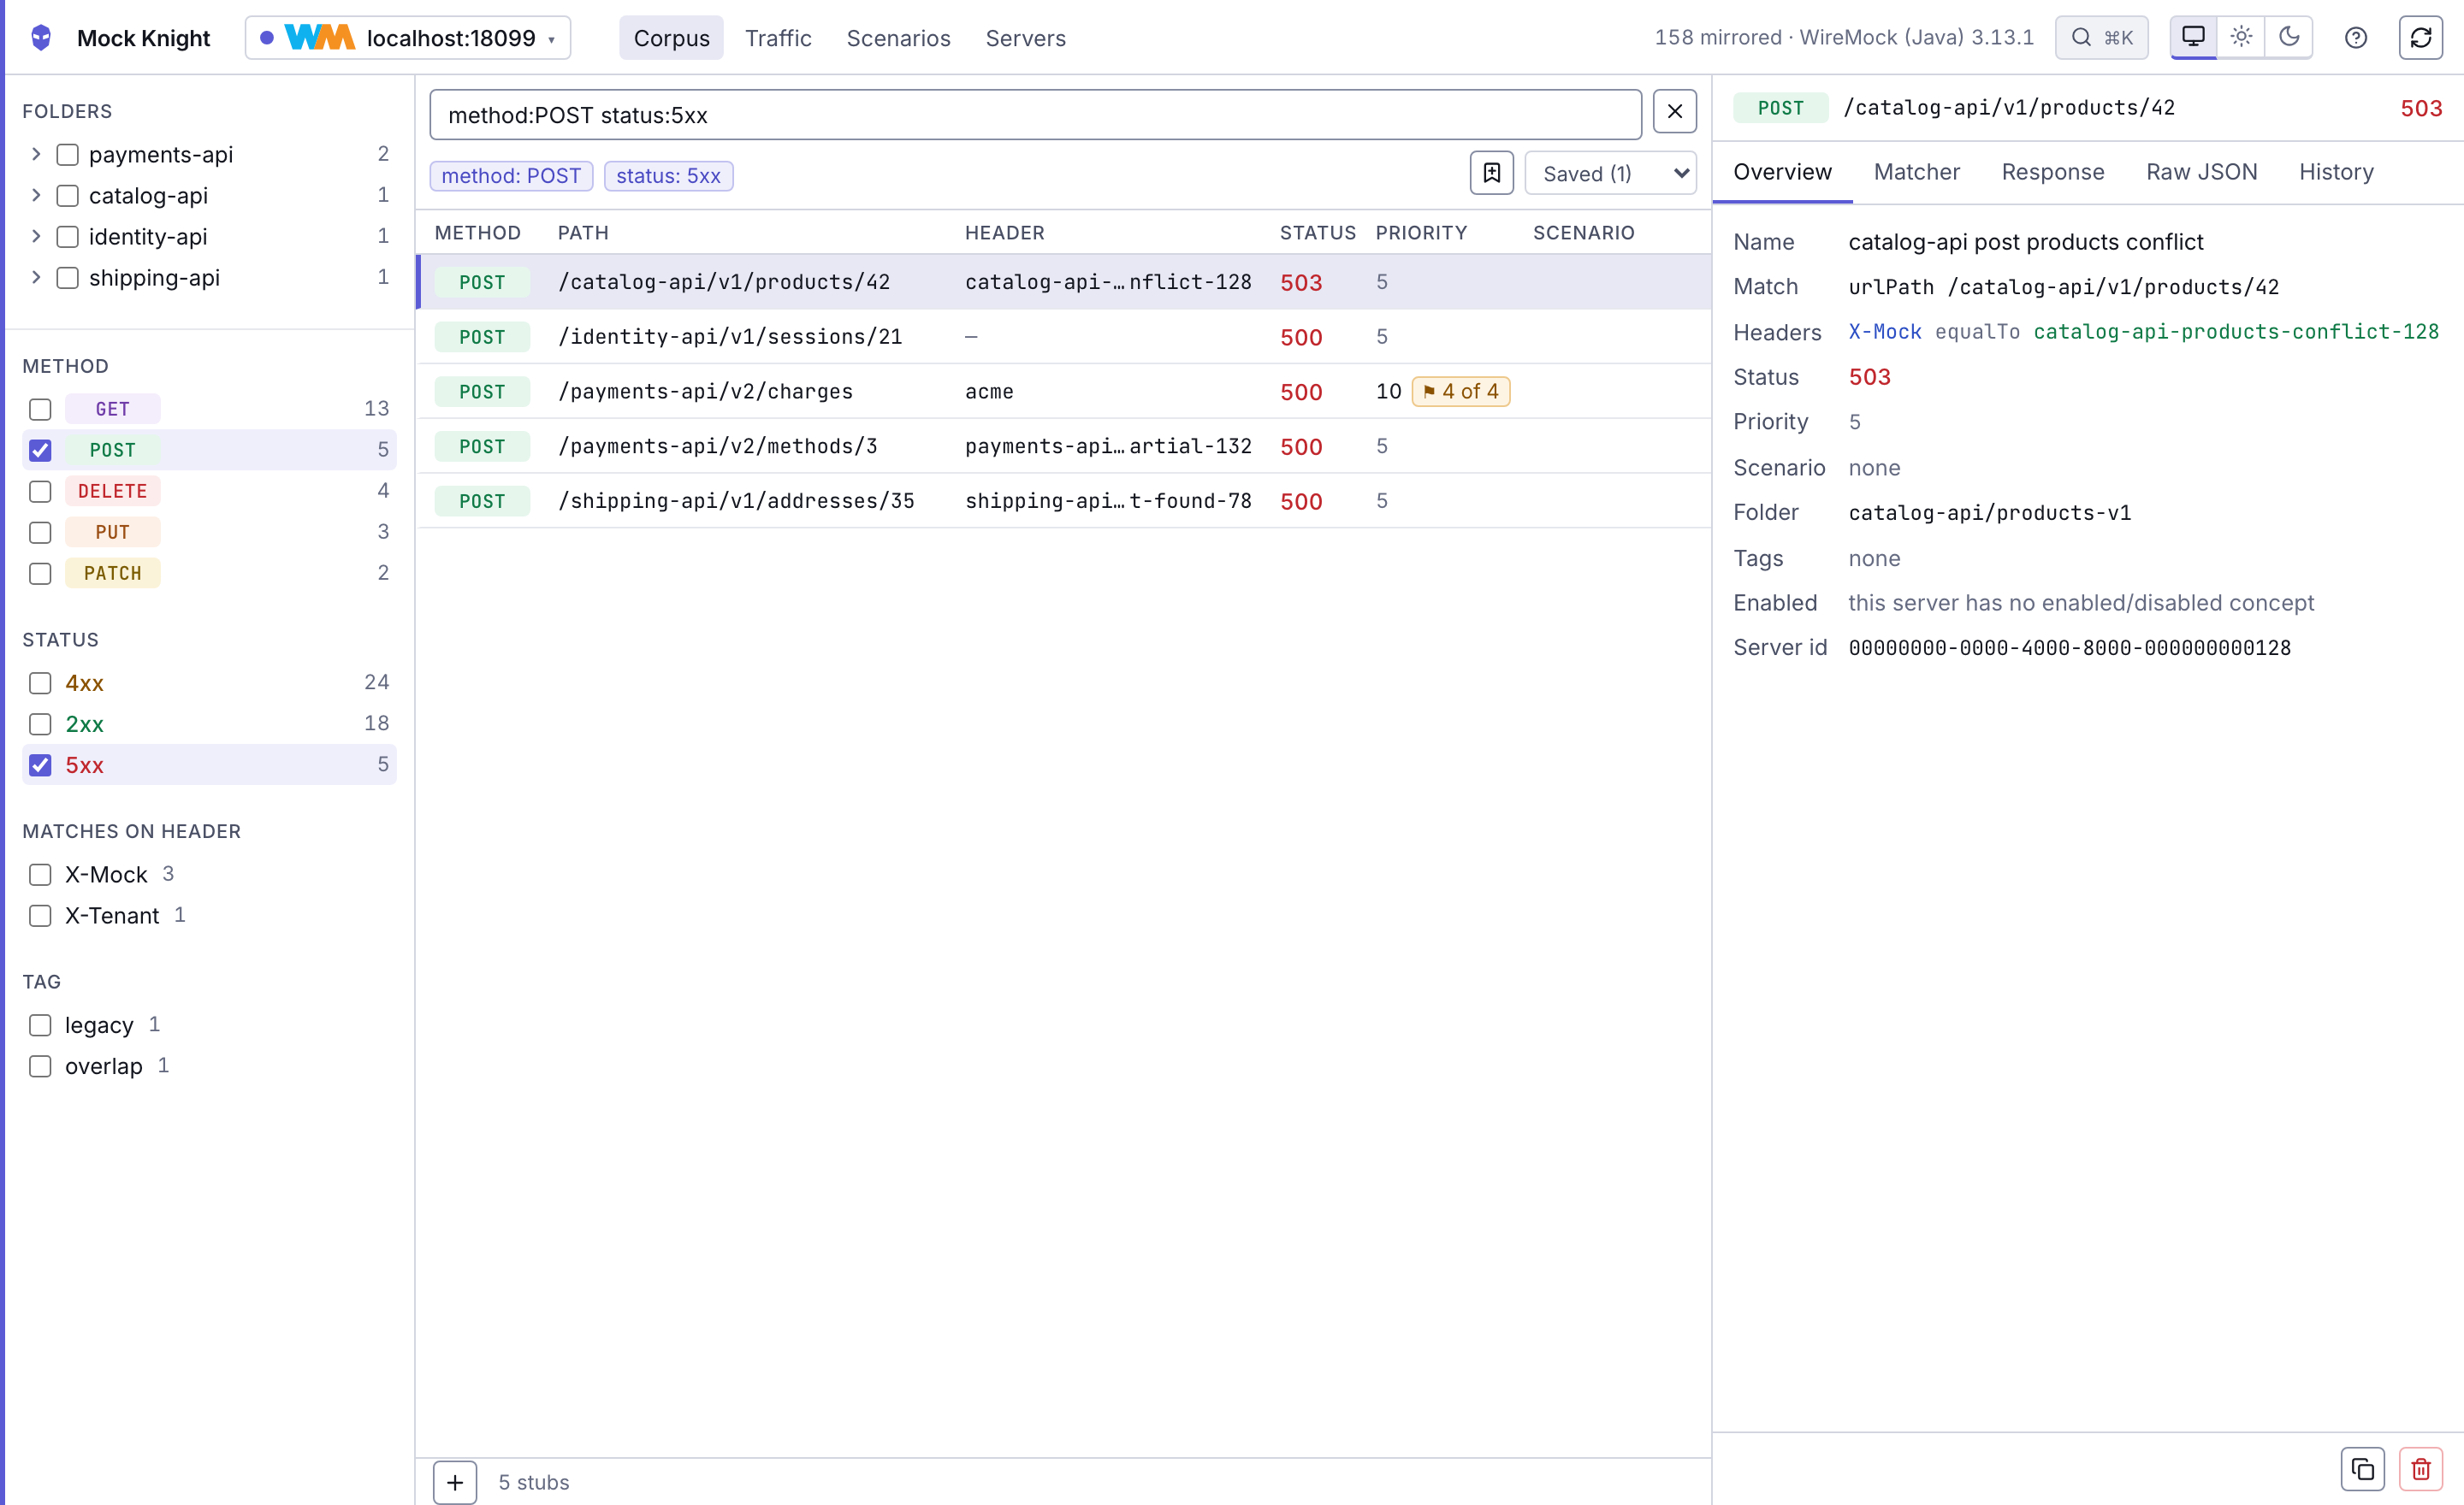The width and height of the screenshot is (2464, 1505).
Task: Check the X-Tenant header filter
Action: click(x=40, y=915)
